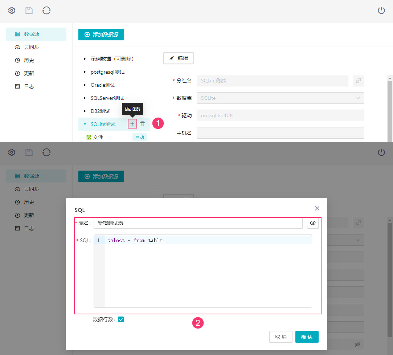Select 数据源 in the top sidebar

click(36, 34)
